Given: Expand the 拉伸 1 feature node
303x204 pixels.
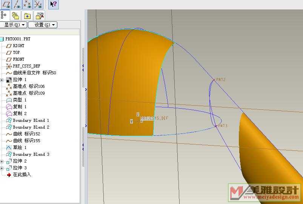Looking at the screenshot, I should 2,80.
